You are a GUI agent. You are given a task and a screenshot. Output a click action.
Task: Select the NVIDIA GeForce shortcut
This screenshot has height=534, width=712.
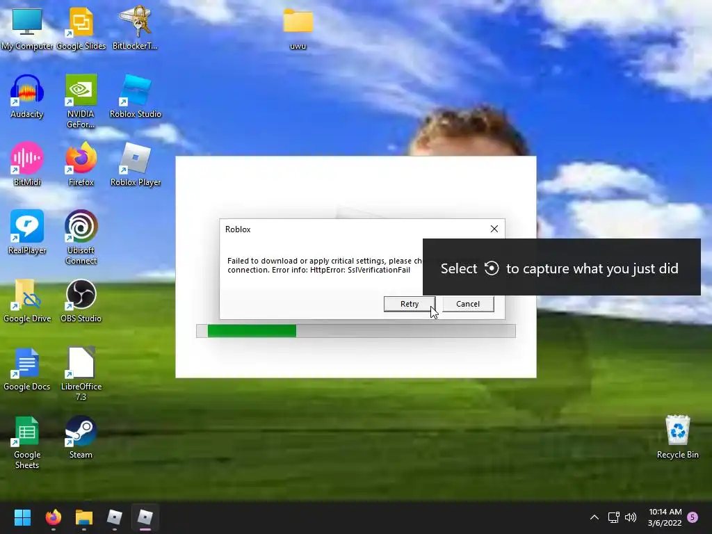pos(81,101)
